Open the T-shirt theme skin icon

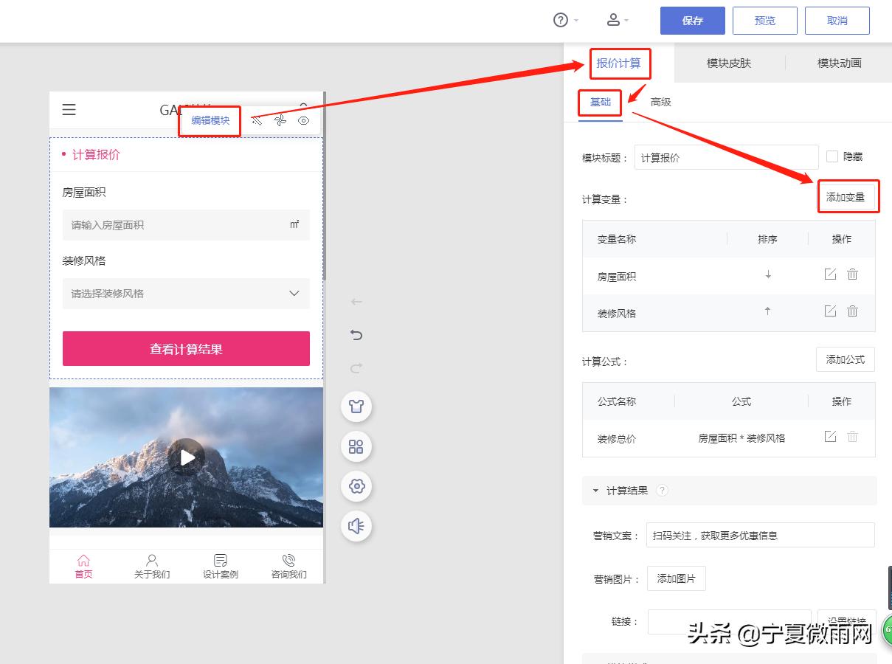(356, 406)
